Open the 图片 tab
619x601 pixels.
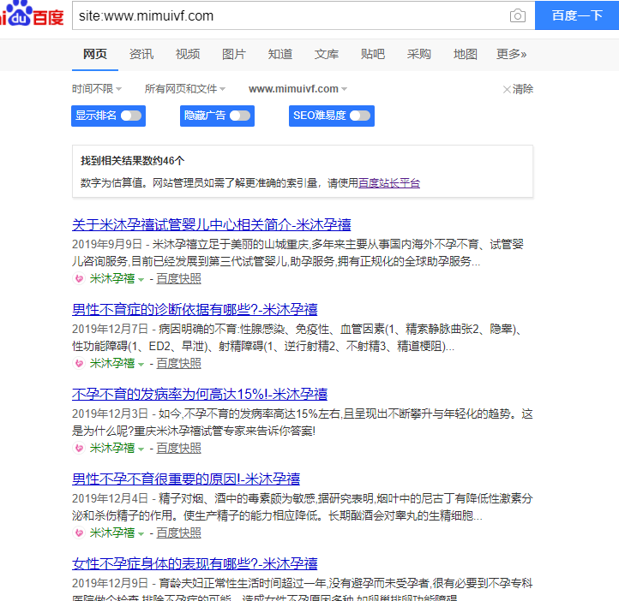tap(234, 55)
